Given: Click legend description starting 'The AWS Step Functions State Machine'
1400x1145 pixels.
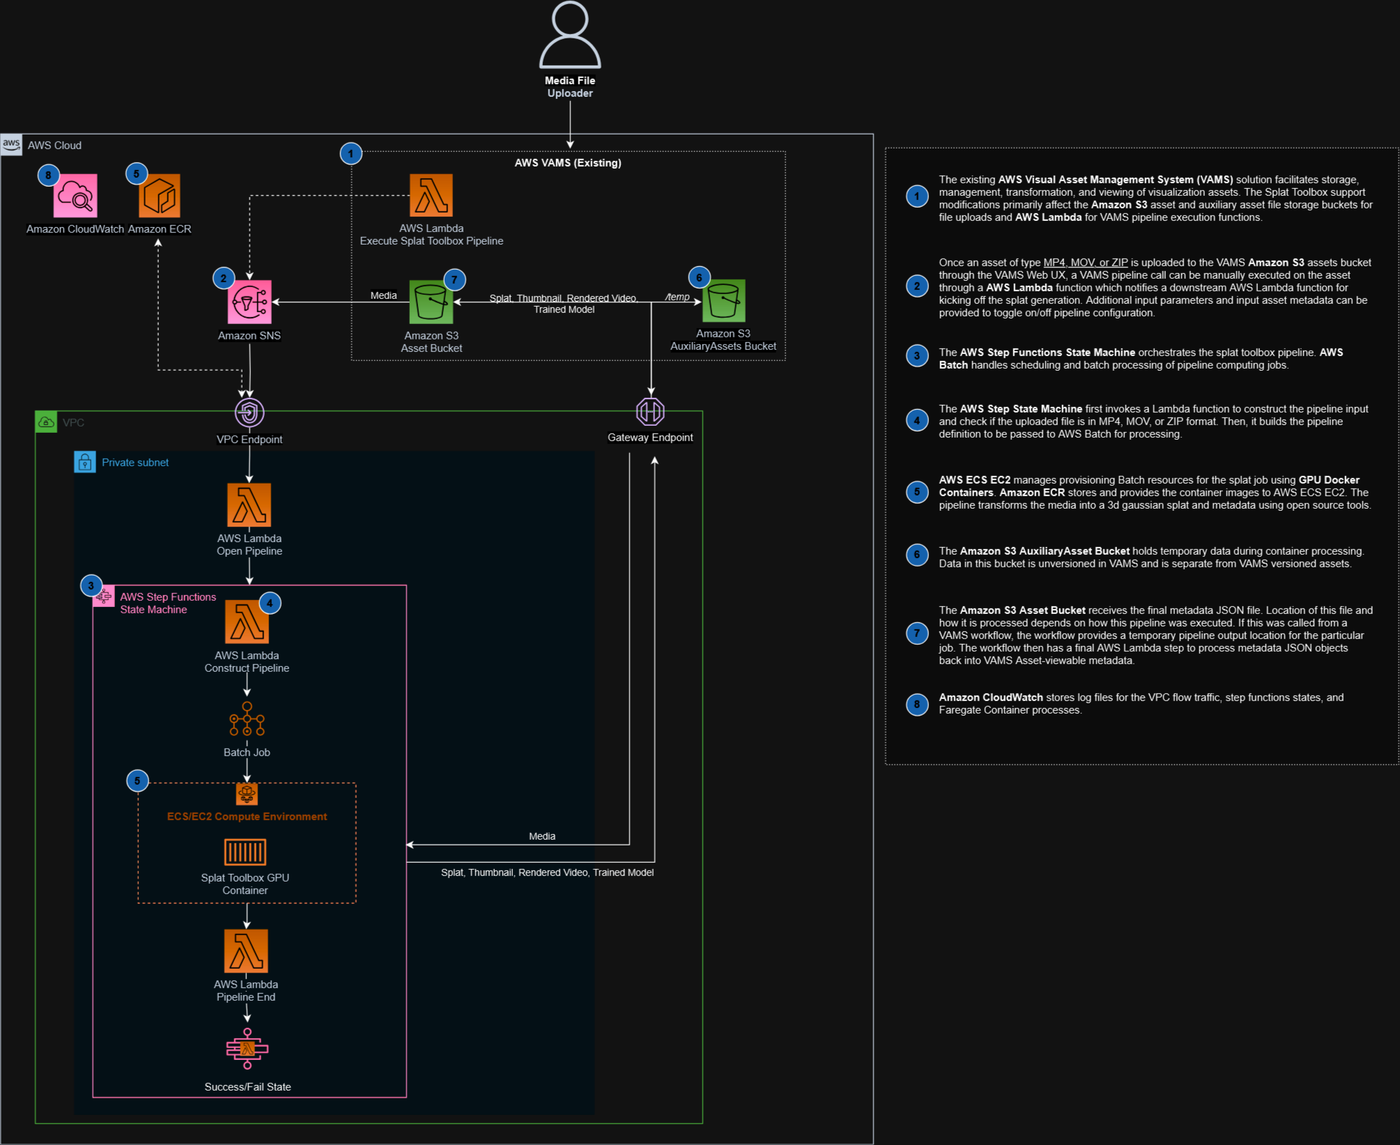Looking at the screenshot, I should pos(1141,359).
